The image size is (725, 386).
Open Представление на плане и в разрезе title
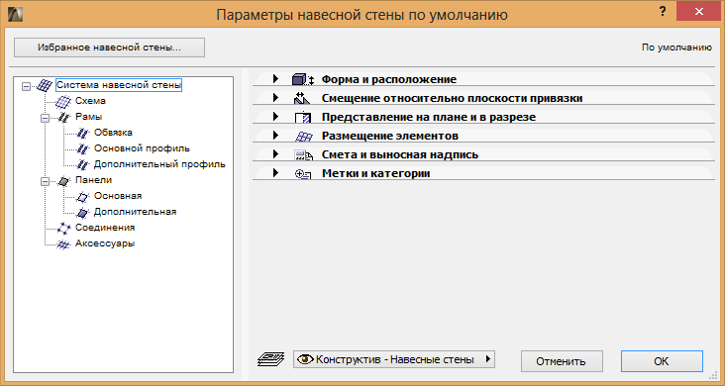click(429, 117)
